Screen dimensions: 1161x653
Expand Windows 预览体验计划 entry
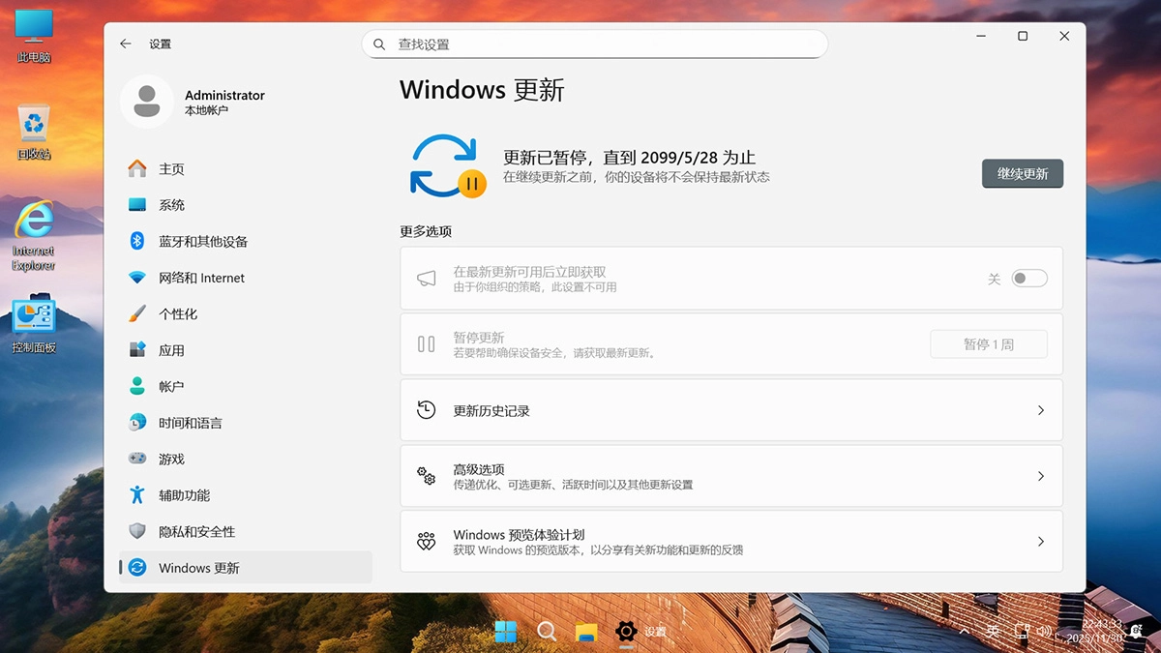[x=730, y=541]
